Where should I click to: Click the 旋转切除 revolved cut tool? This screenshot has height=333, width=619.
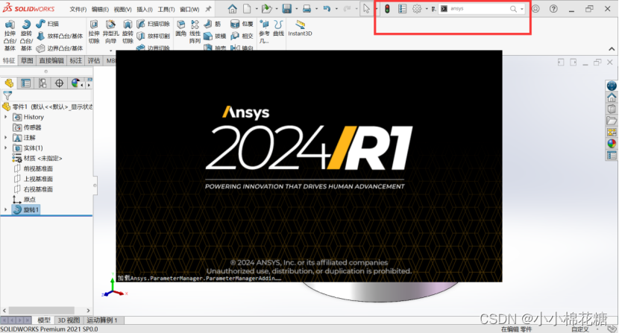128,31
